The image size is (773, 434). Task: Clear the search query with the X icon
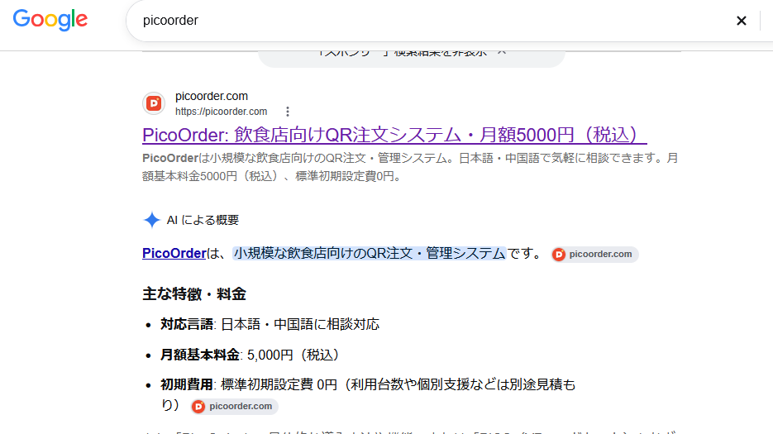coord(741,21)
